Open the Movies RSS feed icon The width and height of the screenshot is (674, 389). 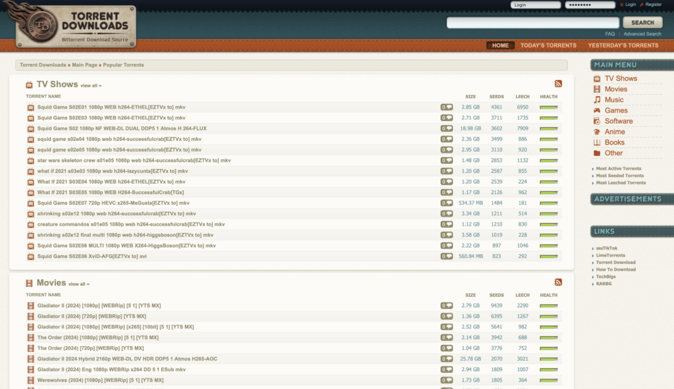[x=558, y=282]
